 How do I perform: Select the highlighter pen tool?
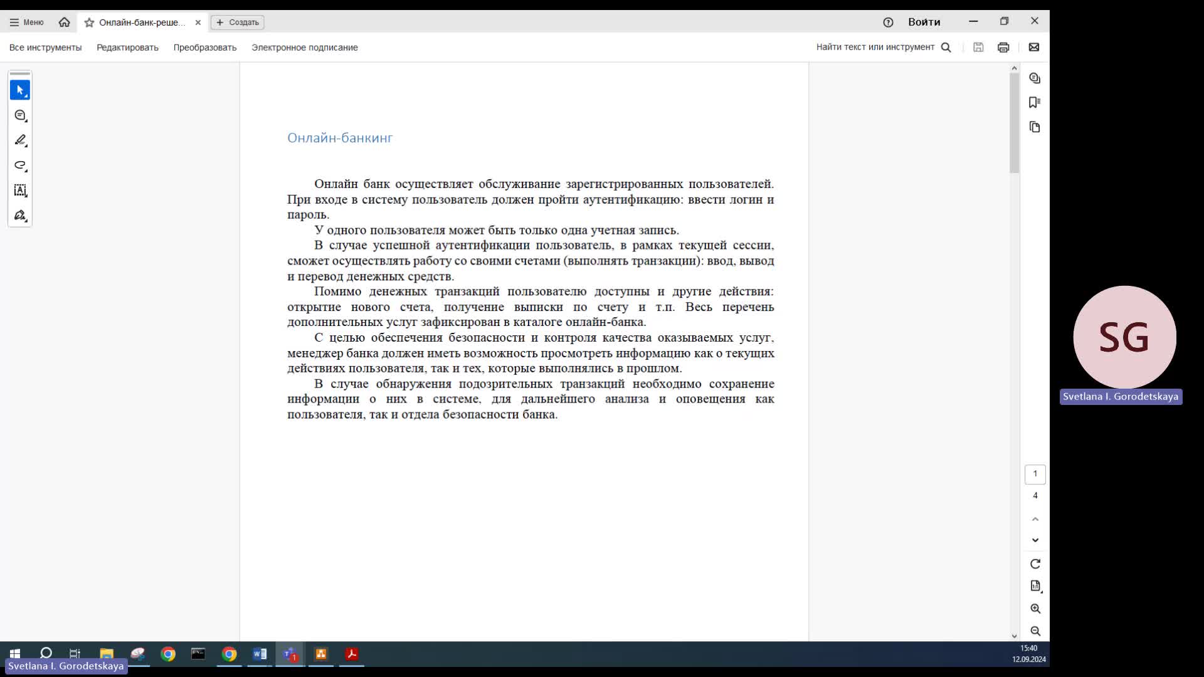[x=20, y=140]
